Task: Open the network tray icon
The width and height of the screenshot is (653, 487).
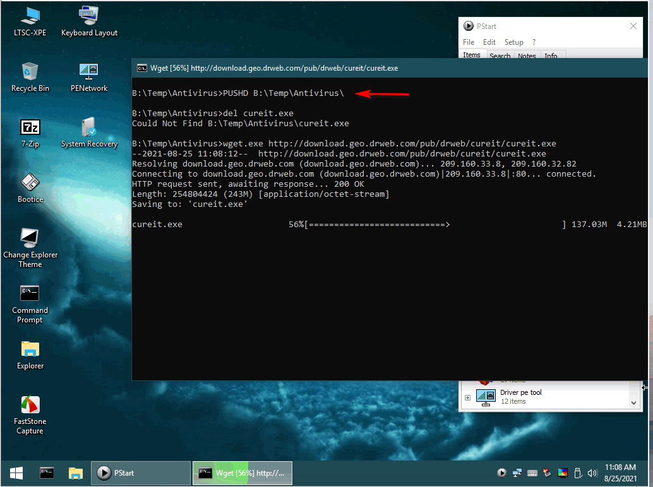Action: [x=517, y=473]
